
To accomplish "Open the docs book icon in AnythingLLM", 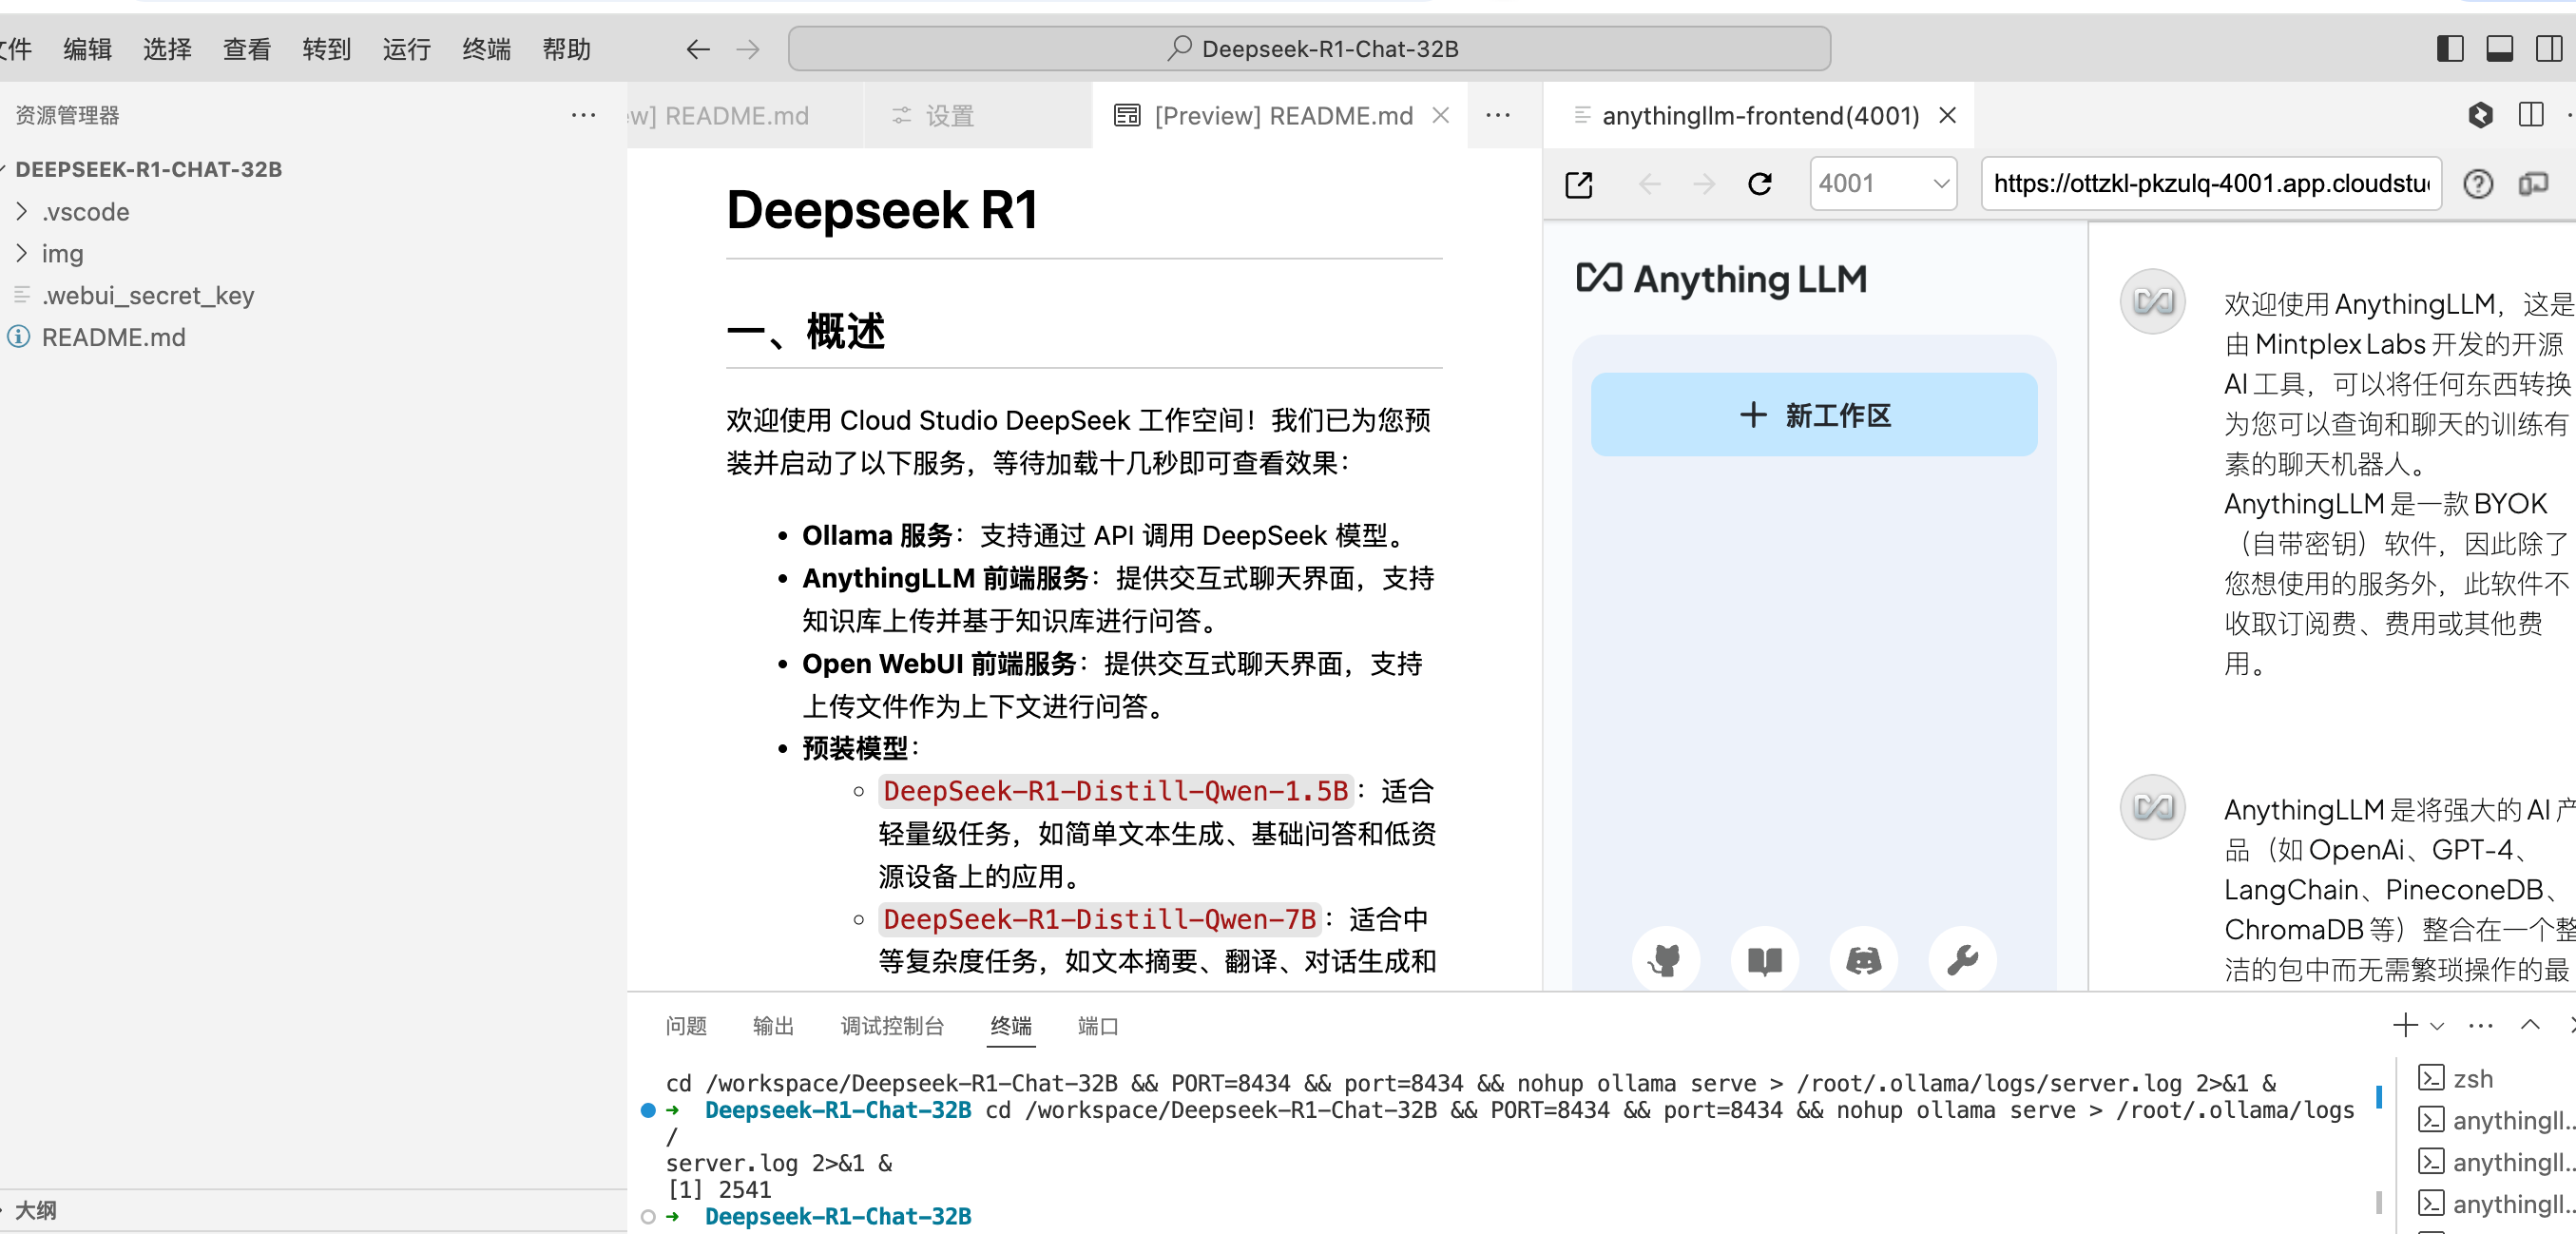I will tap(1764, 960).
